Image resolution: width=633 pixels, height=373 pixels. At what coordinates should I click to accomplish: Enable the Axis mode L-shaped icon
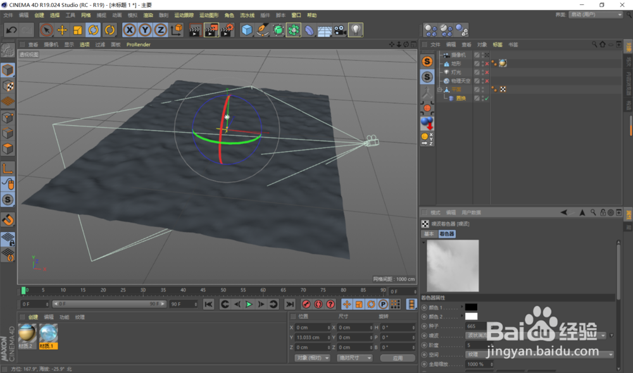pyautogui.click(x=8, y=168)
